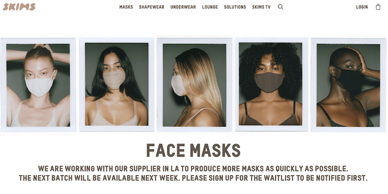Click the white face mask on first model
The width and height of the screenshot is (388, 194).
(x=40, y=85)
